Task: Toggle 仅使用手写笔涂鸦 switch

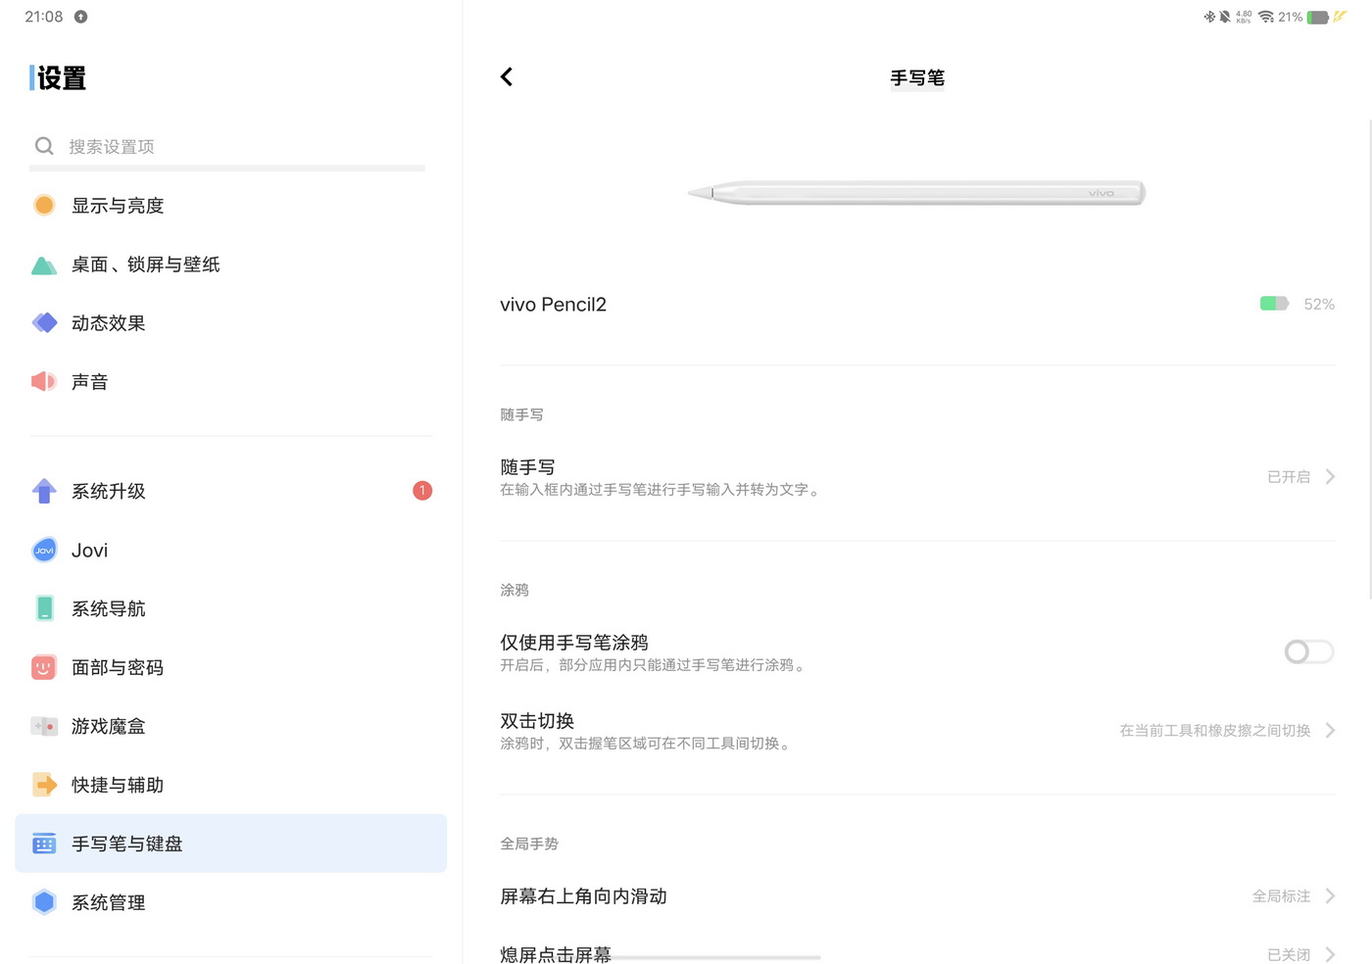Action: 1309,651
